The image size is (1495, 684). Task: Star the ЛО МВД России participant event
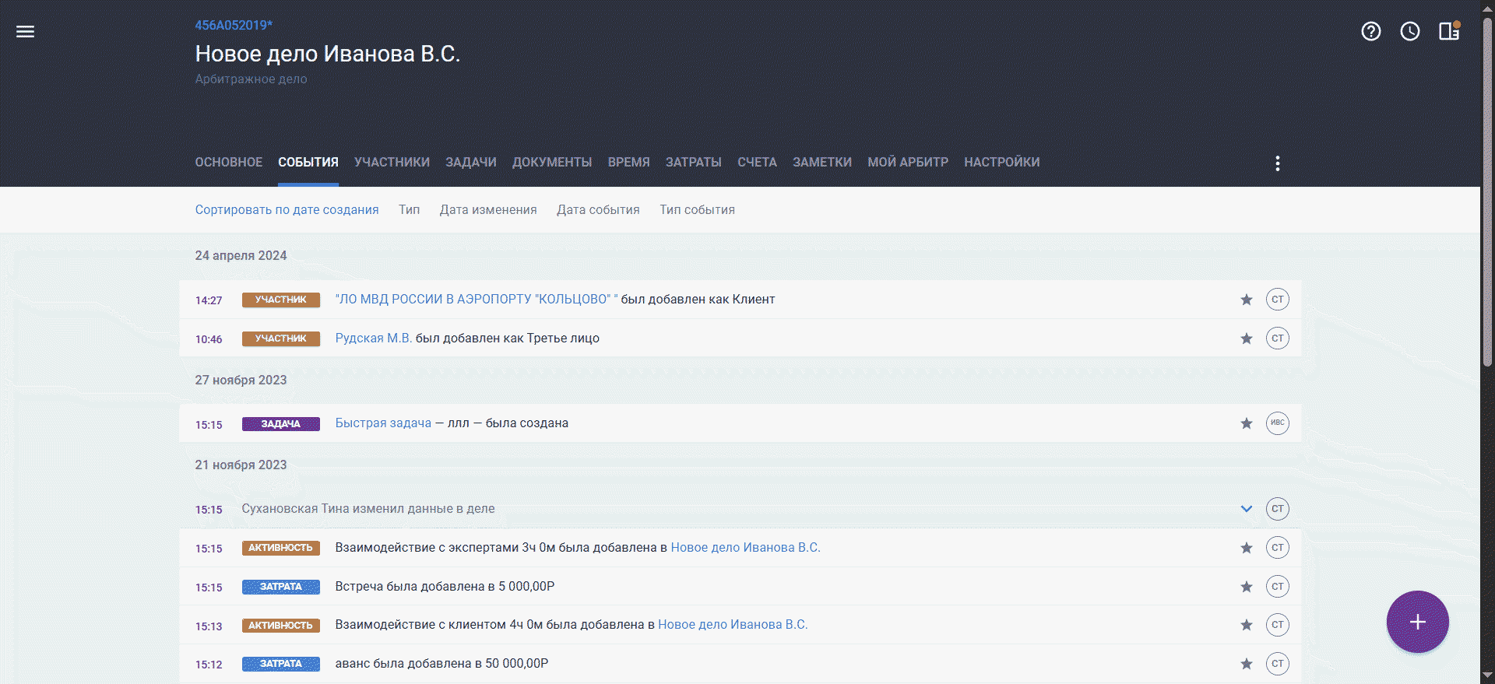(1246, 300)
